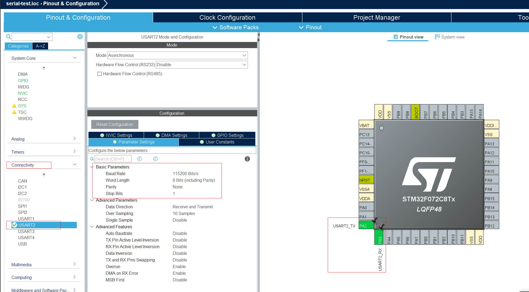Viewport: 529px width, 292px height.
Task: Click the magnifier search icon above Categories
Action: (9, 37)
